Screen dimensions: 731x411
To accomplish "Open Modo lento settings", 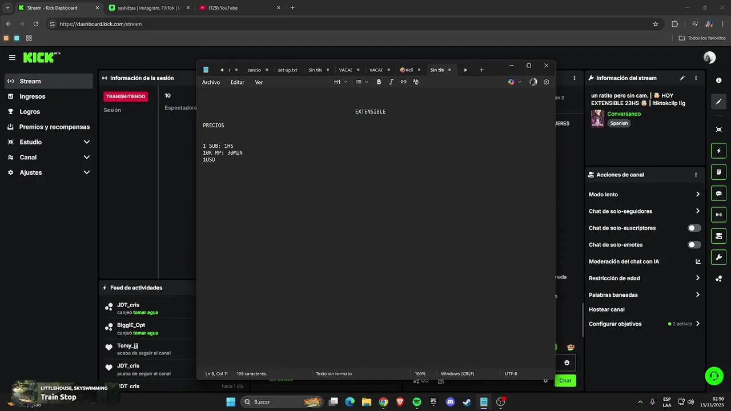I will (645, 195).
